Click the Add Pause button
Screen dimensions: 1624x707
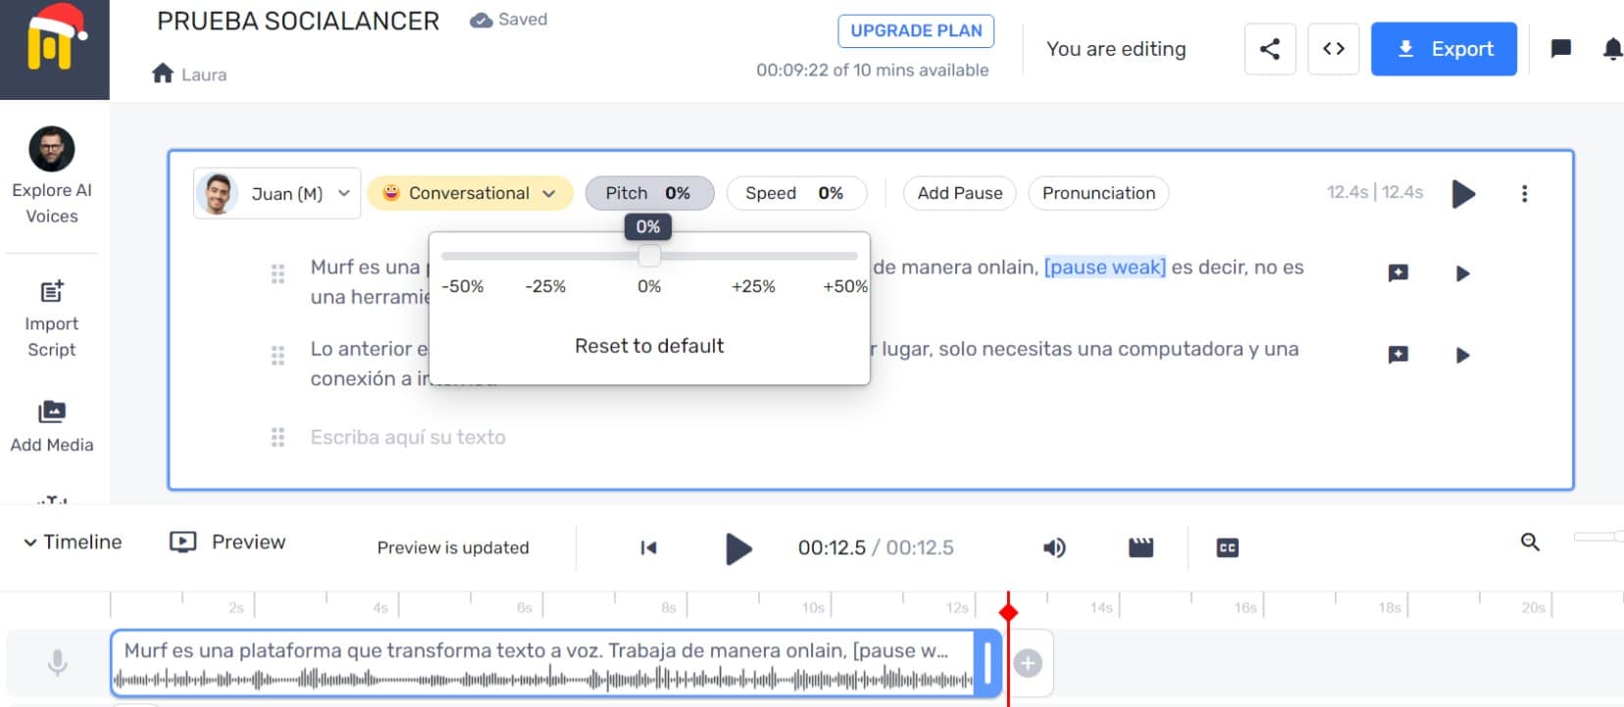(960, 193)
